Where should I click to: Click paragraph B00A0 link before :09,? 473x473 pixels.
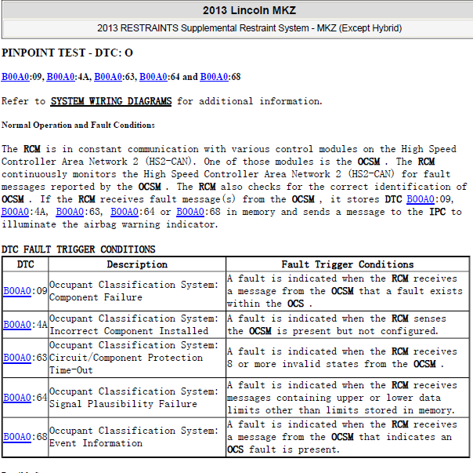point(421,199)
